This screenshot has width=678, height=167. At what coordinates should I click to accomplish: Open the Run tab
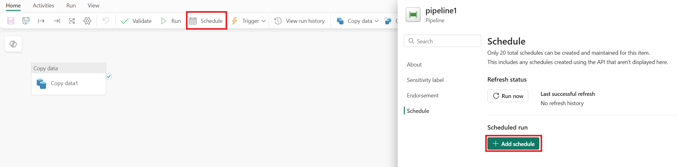pyautogui.click(x=71, y=6)
